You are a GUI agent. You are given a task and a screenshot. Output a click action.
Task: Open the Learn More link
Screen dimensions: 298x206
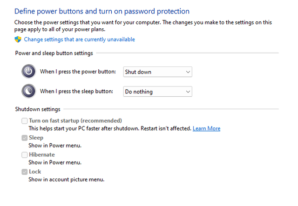click(206, 128)
